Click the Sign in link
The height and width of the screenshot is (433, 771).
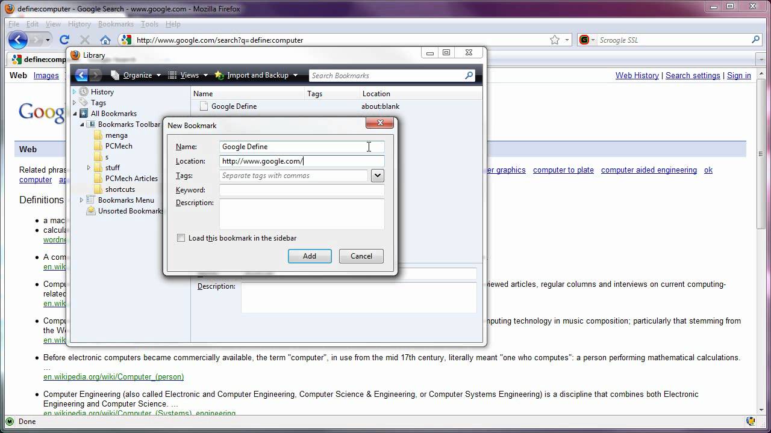[739, 75]
